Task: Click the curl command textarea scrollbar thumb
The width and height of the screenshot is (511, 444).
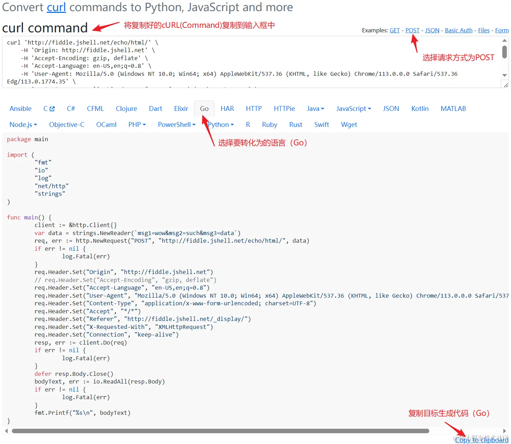Action: [504, 52]
